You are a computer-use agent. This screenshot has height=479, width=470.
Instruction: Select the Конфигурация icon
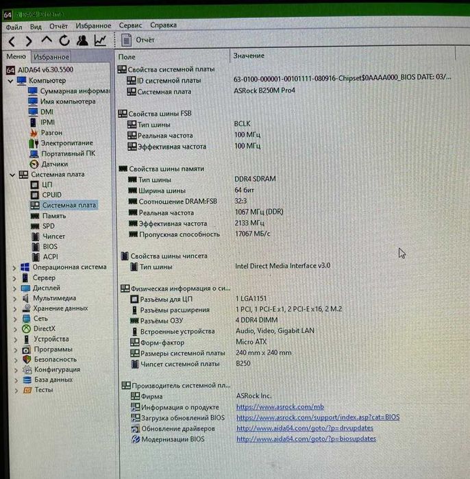27,369
